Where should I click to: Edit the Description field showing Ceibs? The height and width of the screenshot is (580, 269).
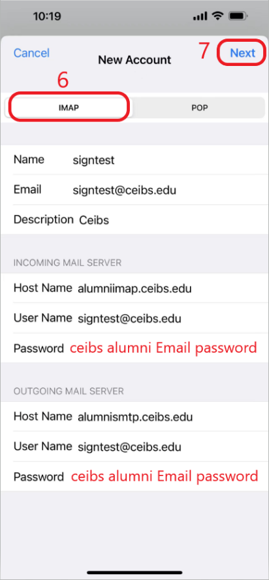tap(134, 219)
